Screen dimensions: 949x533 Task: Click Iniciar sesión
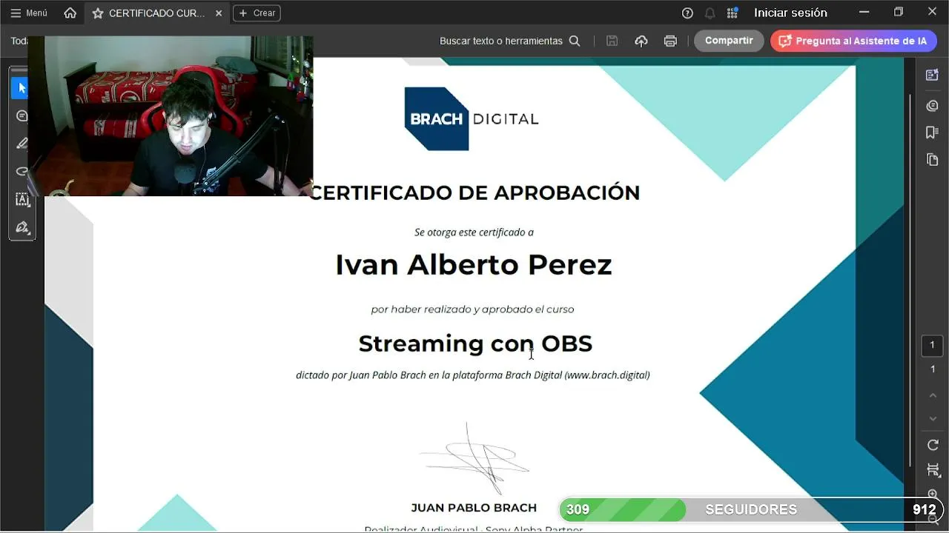(790, 13)
